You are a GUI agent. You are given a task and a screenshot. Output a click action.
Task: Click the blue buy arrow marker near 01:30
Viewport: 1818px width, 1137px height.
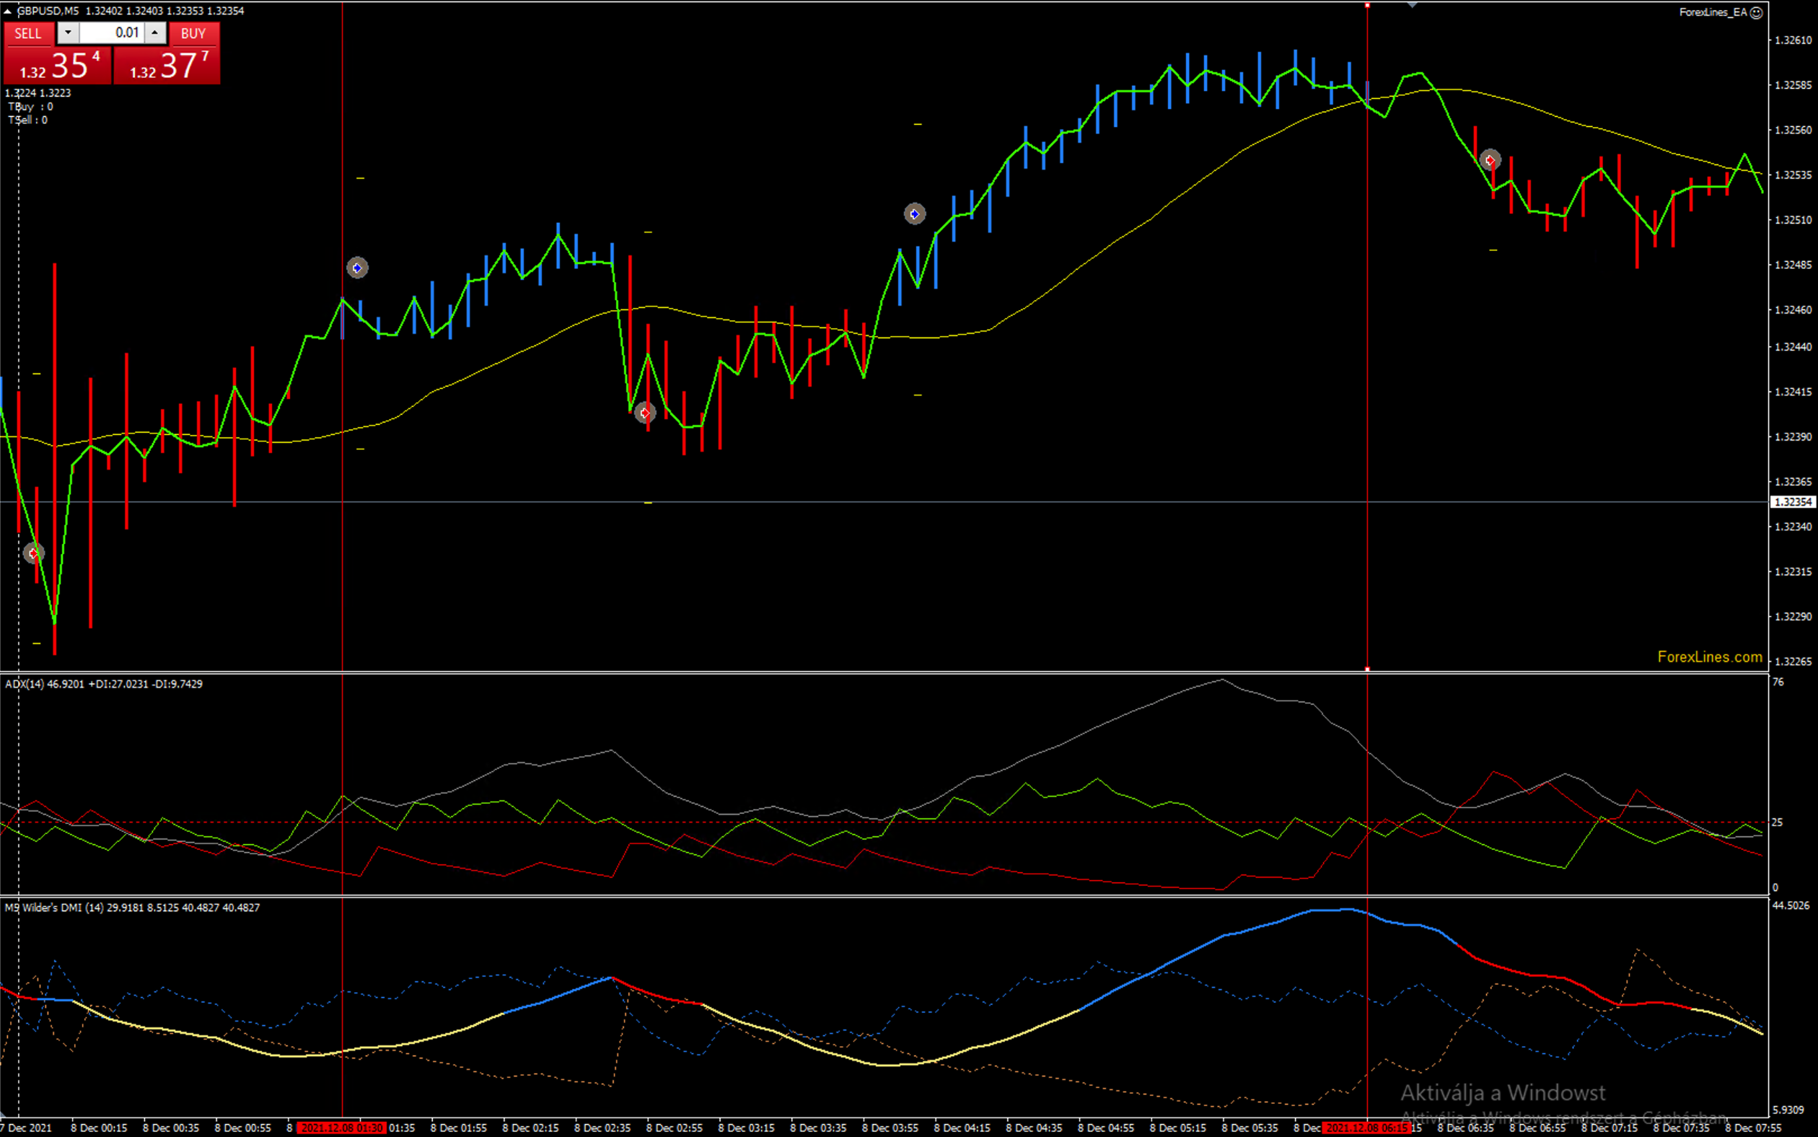click(357, 268)
